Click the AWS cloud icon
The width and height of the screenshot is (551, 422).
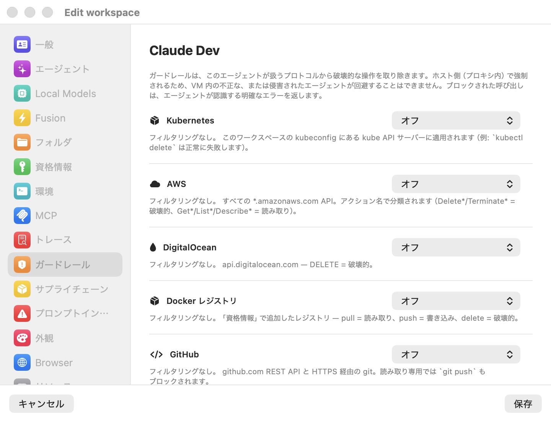pos(155,184)
